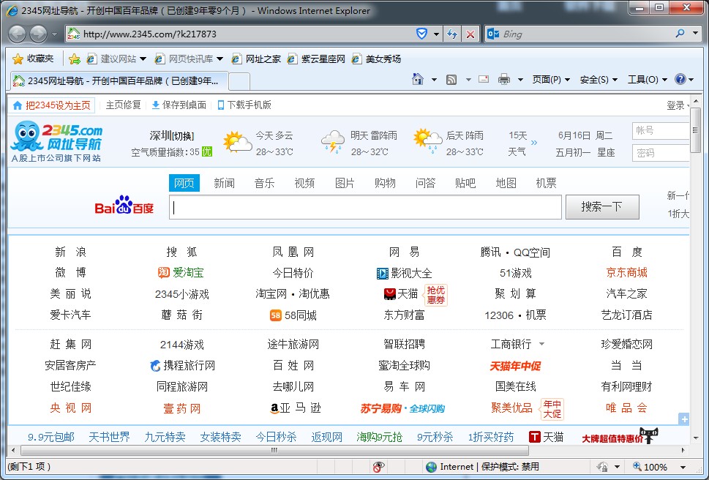709x480 pixels.
Task: Click the RSS feeds icon
Action: click(451, 80)
